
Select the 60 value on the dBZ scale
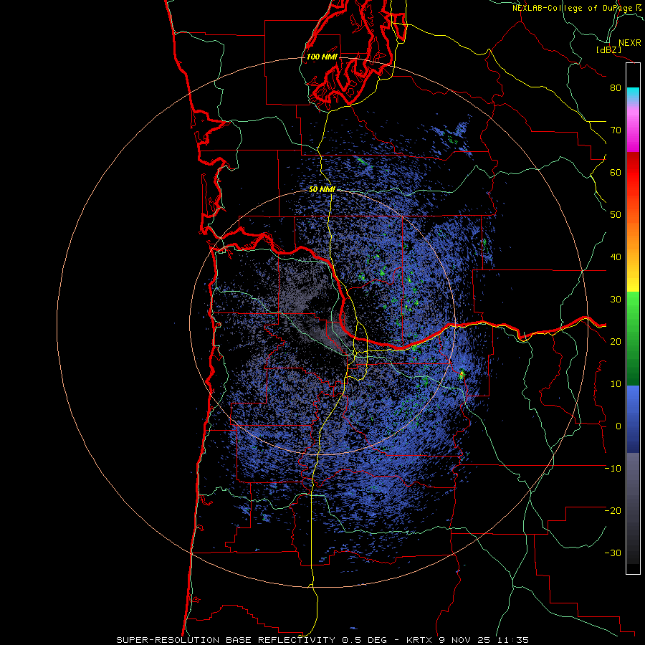pos(616,173)
